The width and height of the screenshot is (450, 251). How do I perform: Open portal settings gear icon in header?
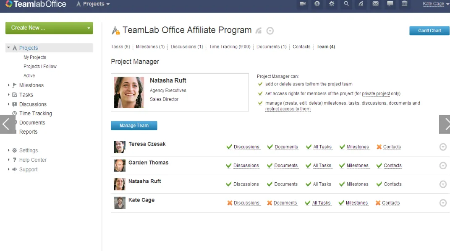(x=332, y=4)
